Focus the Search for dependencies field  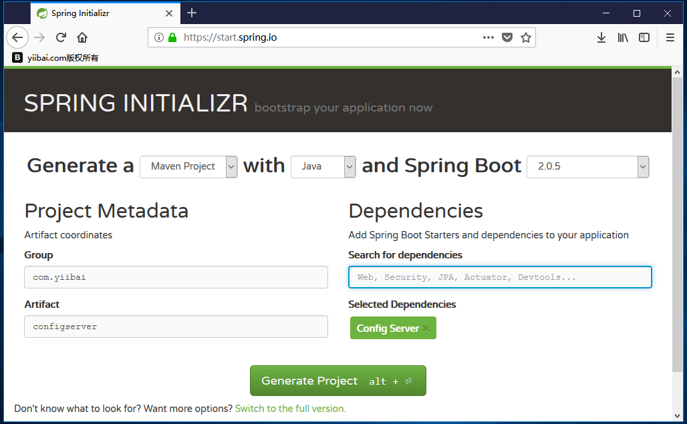tap(500, 277)
